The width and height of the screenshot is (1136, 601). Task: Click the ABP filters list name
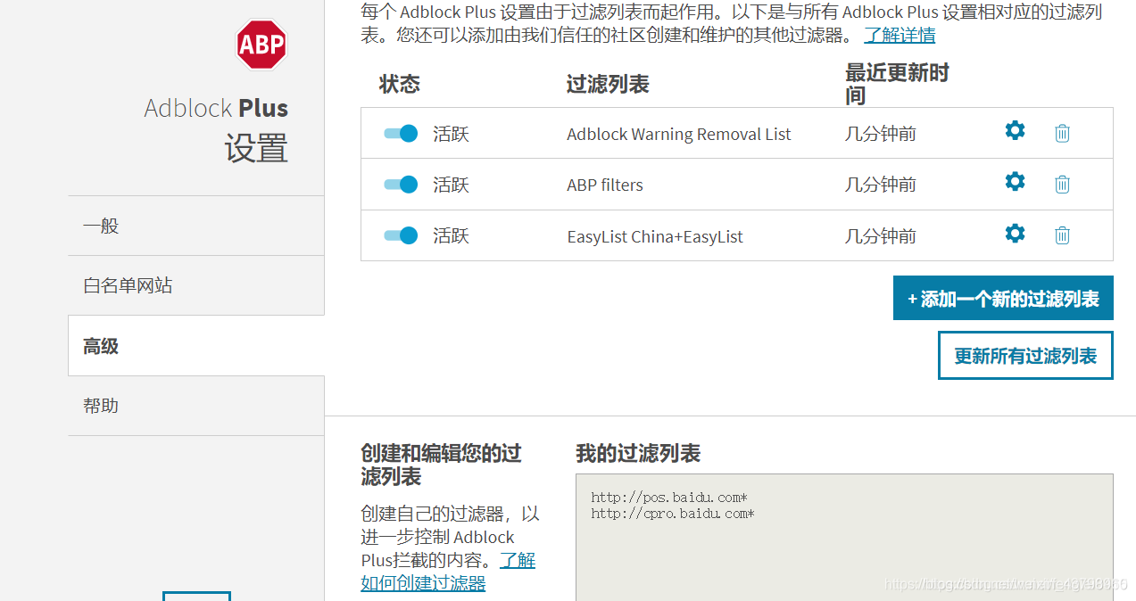tap(605, 185)
